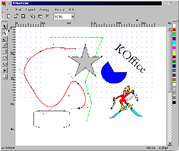
Task: Select the magnifier zoom tool
Action: pos(5,76)
